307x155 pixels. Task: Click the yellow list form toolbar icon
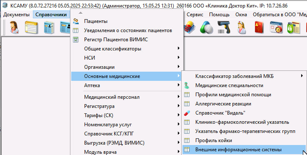click(x=31, y=27)
